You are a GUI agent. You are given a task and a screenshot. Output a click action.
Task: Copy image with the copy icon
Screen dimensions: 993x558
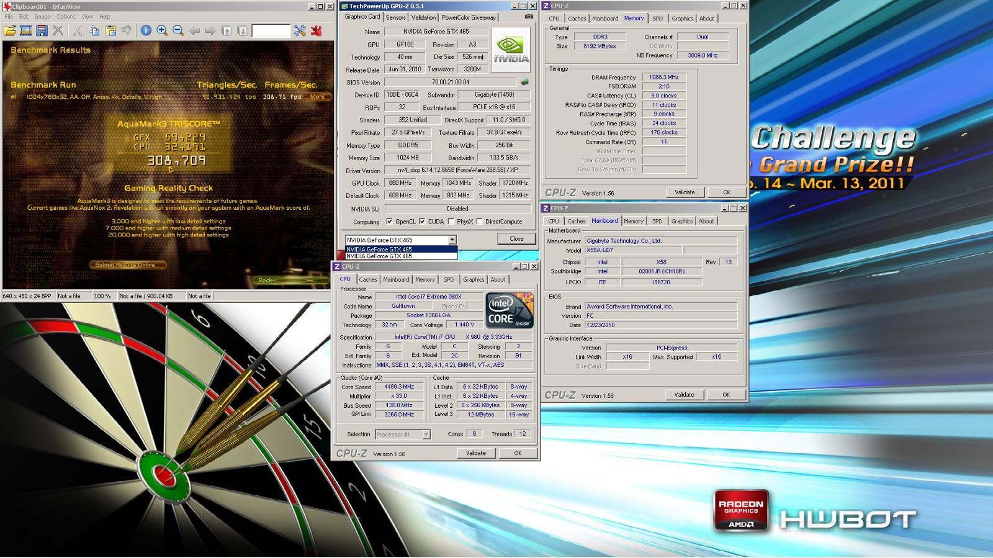coord(94,30)
